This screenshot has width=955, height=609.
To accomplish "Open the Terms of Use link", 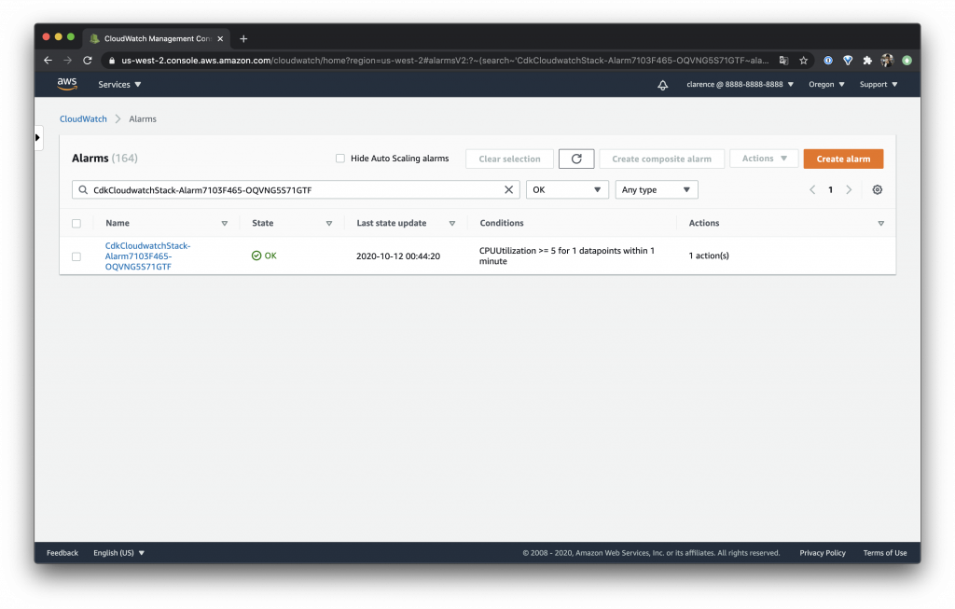I will click(x=884, y=553).
